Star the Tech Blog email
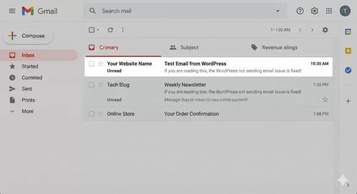The image size is (357, 194). pyautogui.click(x=101, y=85)
